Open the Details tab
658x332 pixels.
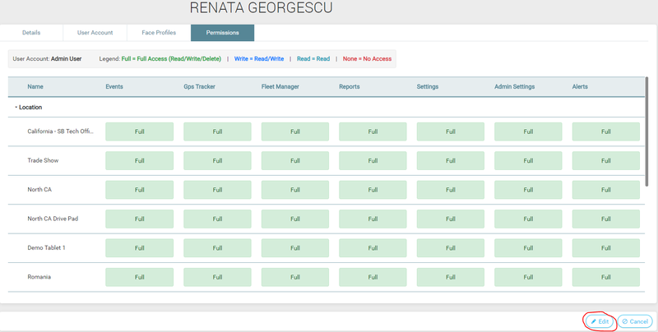pyautogui.click(x=31, y=33)
